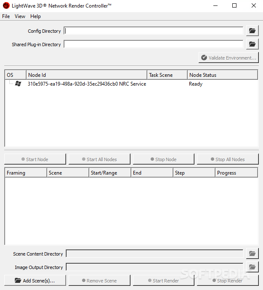This screenshot has width=263, height=290.
Task: Close the Network Render Controller window
Action: click(254, 5)
